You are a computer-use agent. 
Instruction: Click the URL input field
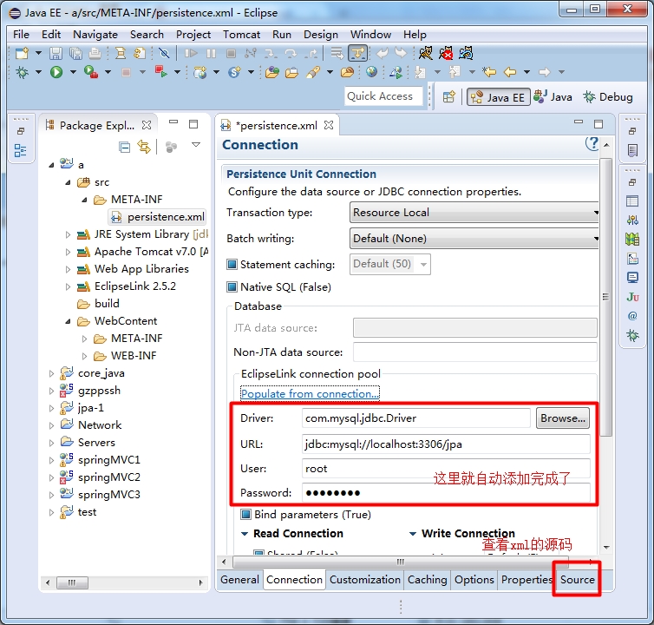pos(446,444)
